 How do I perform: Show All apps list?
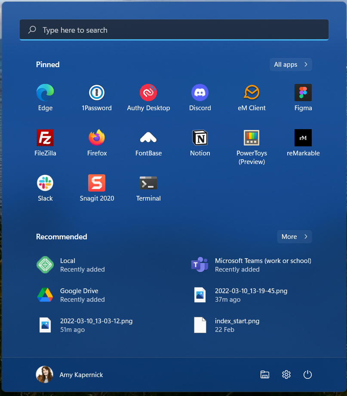(x=291, y=65)
